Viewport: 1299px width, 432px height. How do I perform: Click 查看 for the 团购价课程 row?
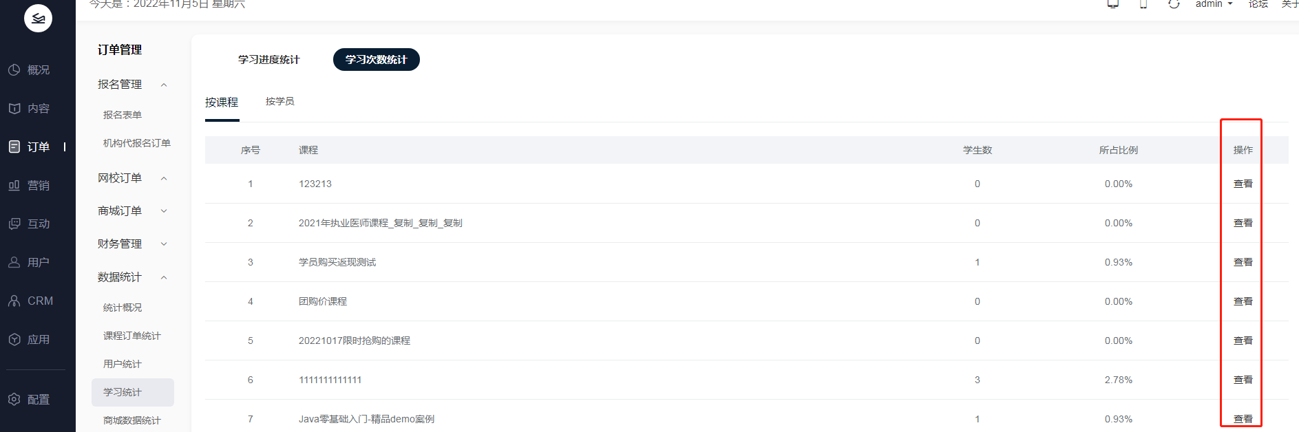click(x=1243, y=301)
